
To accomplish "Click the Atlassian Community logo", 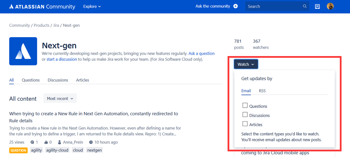I will click(42, 6).
